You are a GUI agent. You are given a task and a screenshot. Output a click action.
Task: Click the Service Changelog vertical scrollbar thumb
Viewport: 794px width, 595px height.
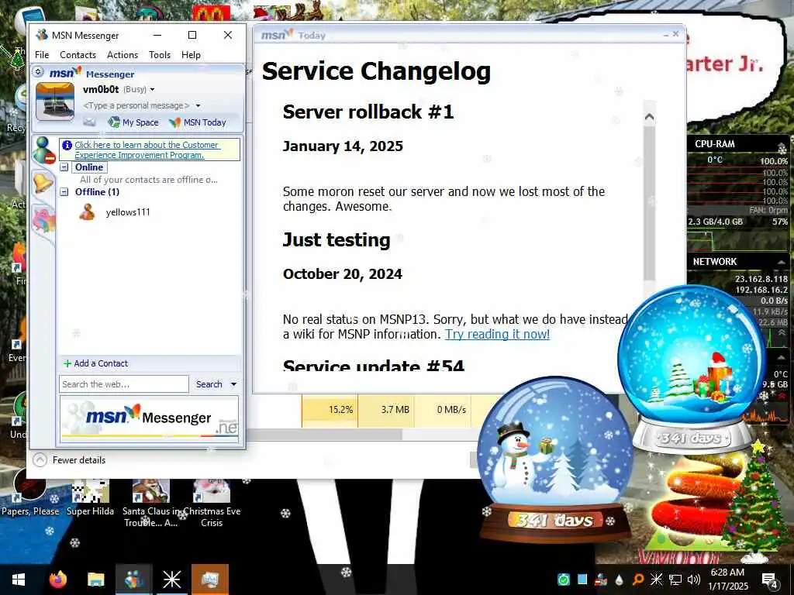point(649,203)
